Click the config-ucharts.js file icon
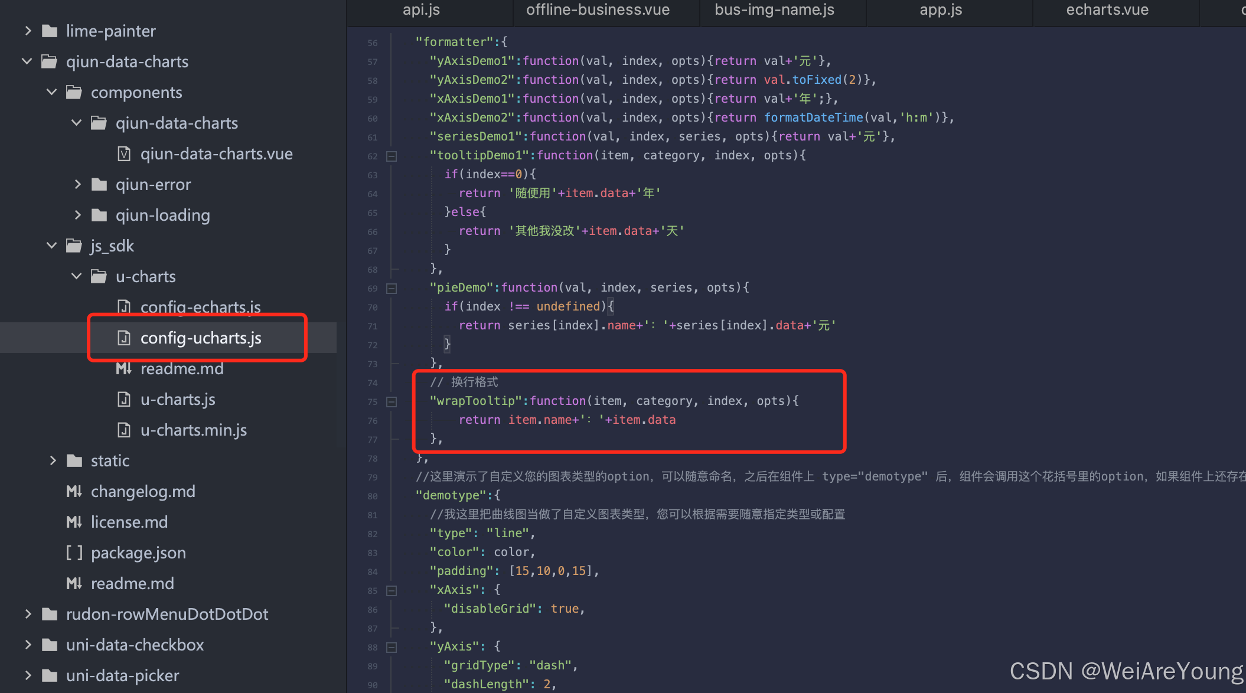 [124, 338]
